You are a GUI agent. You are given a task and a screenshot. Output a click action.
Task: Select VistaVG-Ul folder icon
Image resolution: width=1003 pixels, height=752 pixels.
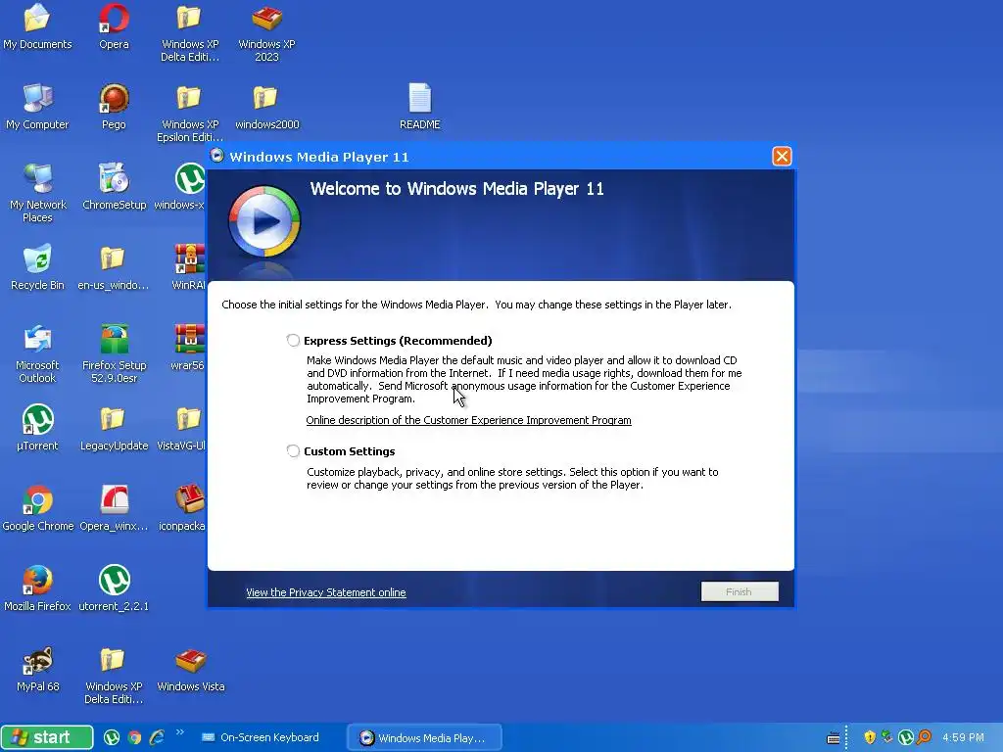click(x=181, y=428)
